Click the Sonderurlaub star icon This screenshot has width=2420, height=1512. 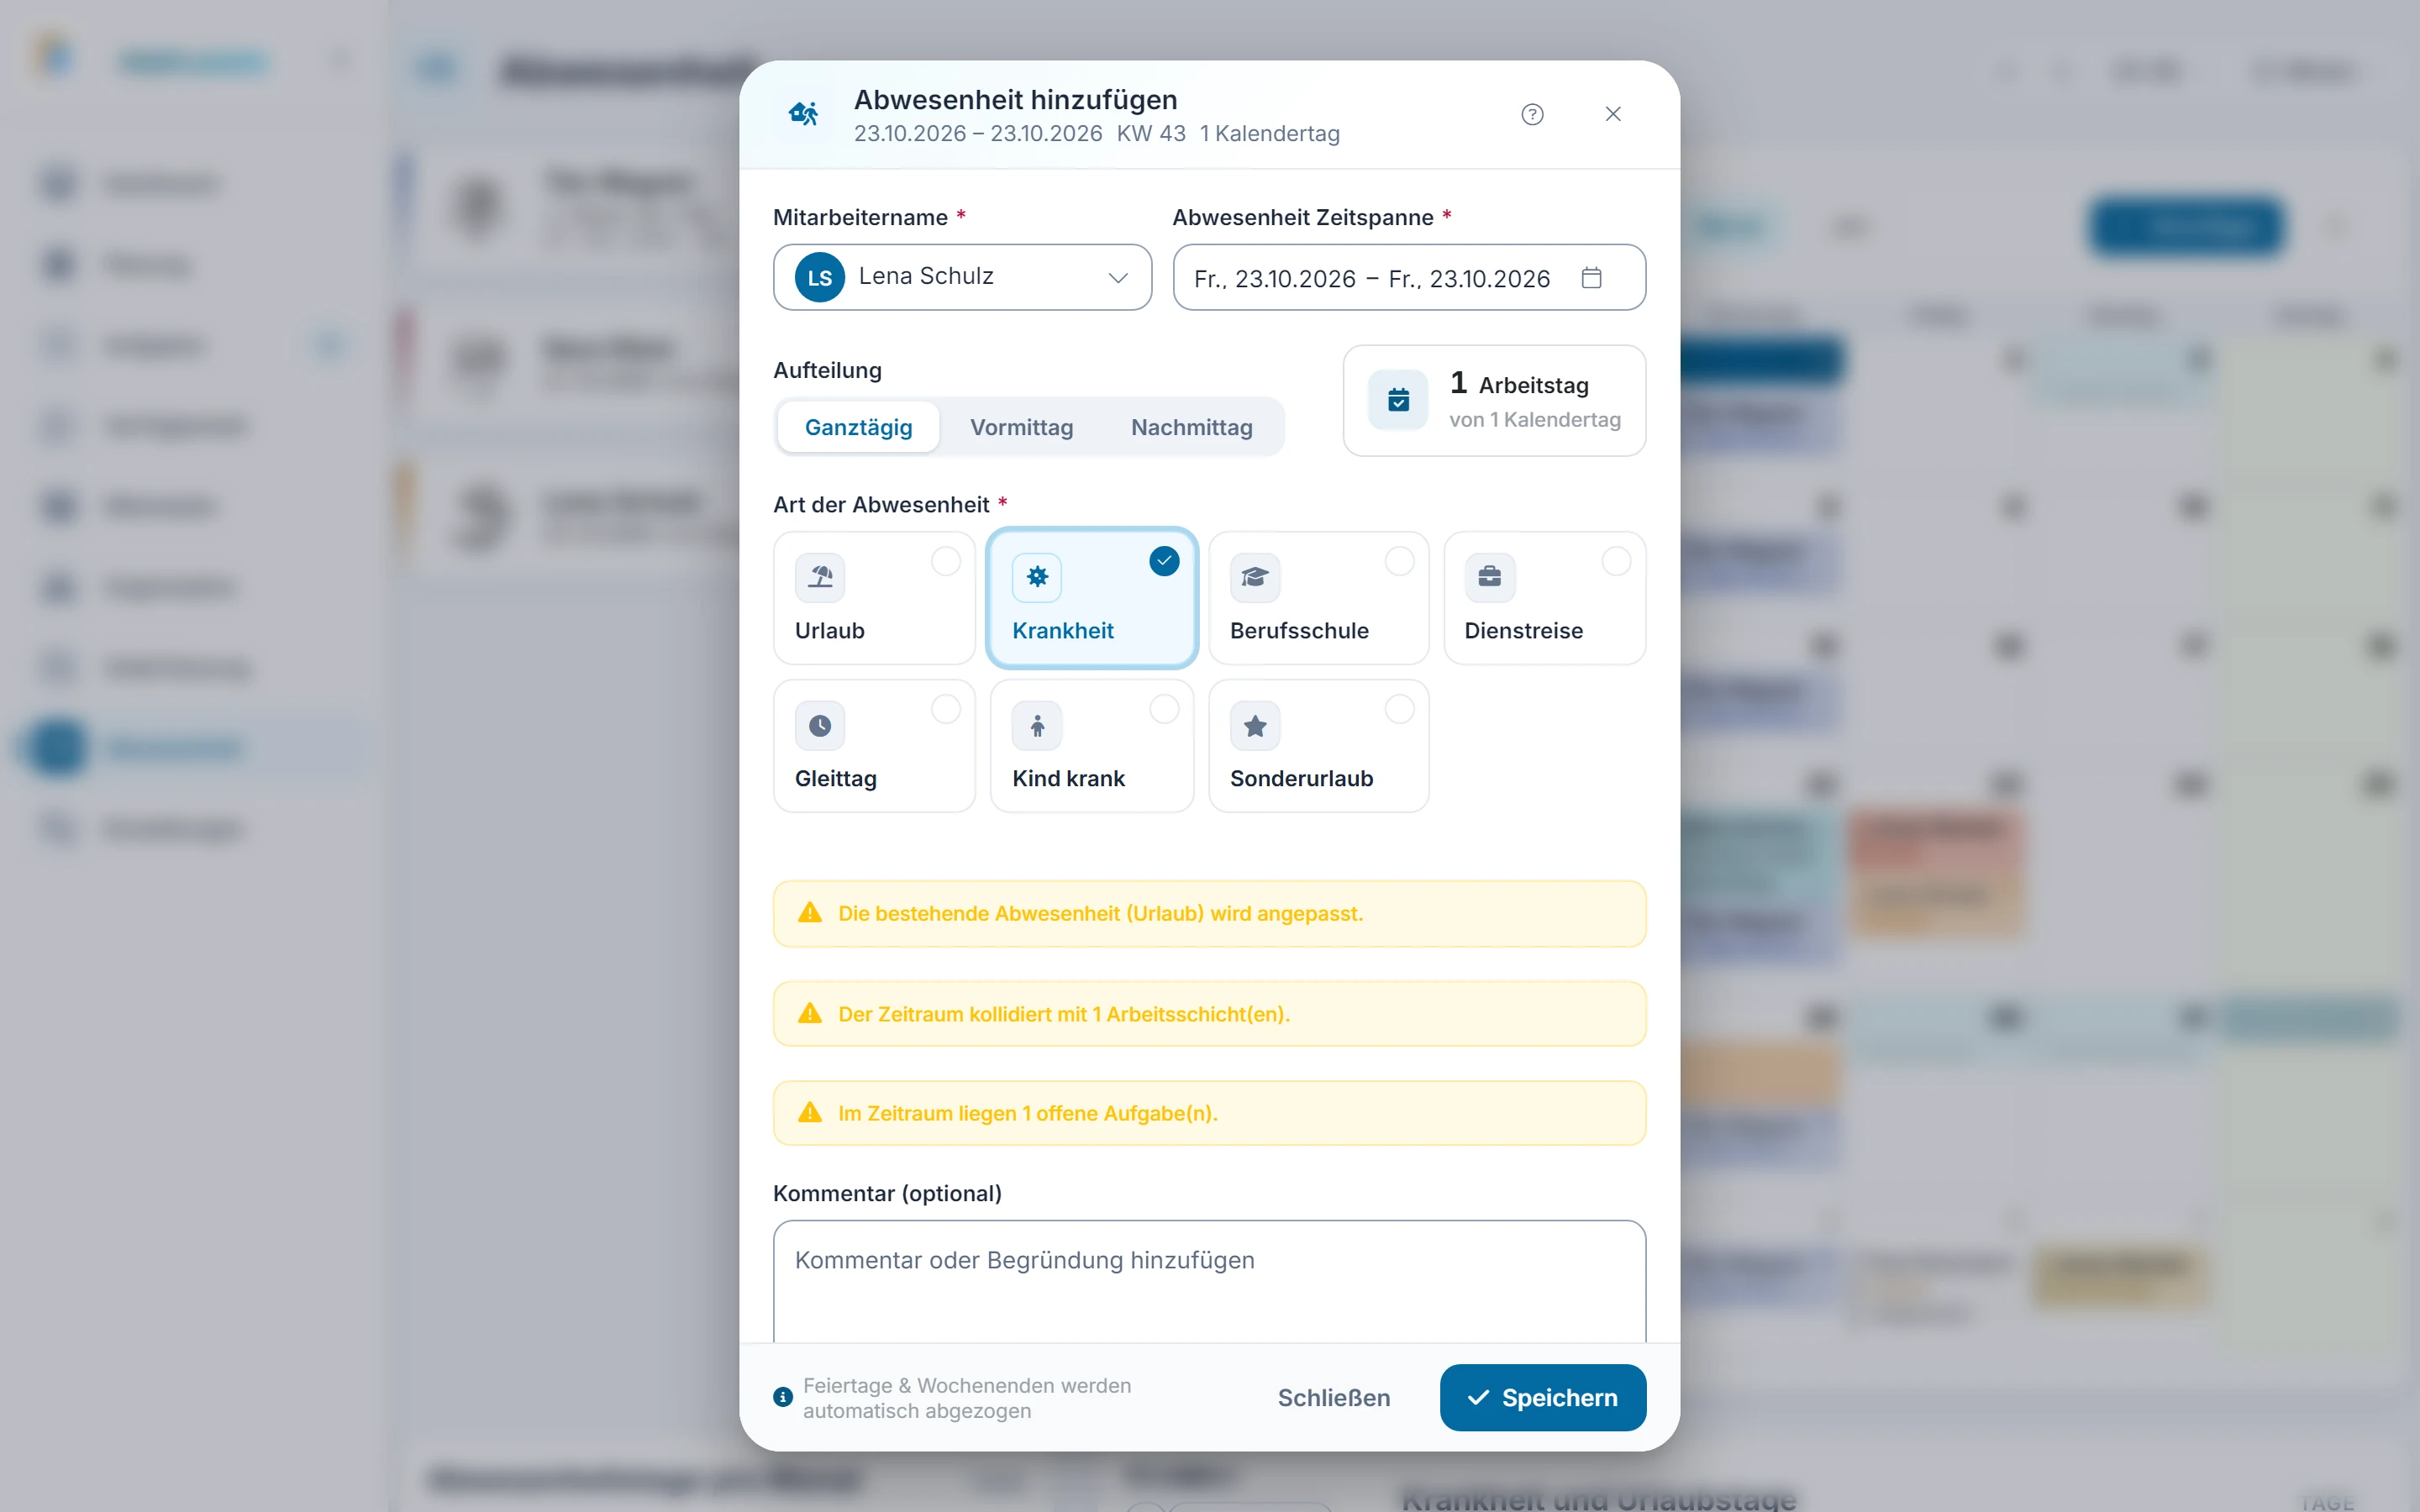(x=1255, y=725)
